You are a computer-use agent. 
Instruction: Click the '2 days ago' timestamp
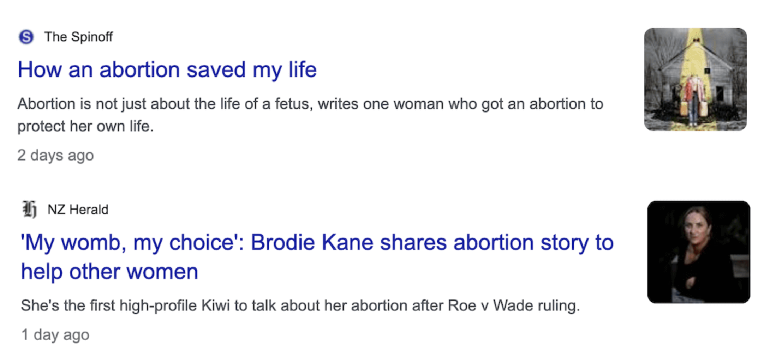point(55,155)
